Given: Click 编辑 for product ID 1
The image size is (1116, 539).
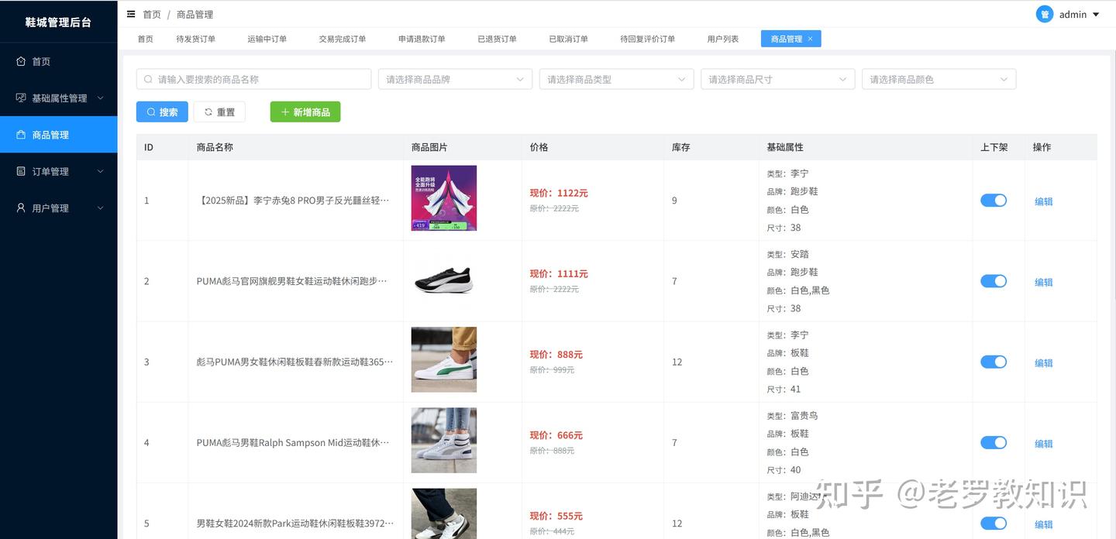Looking at the screenshot, I should pos(1043,201).
